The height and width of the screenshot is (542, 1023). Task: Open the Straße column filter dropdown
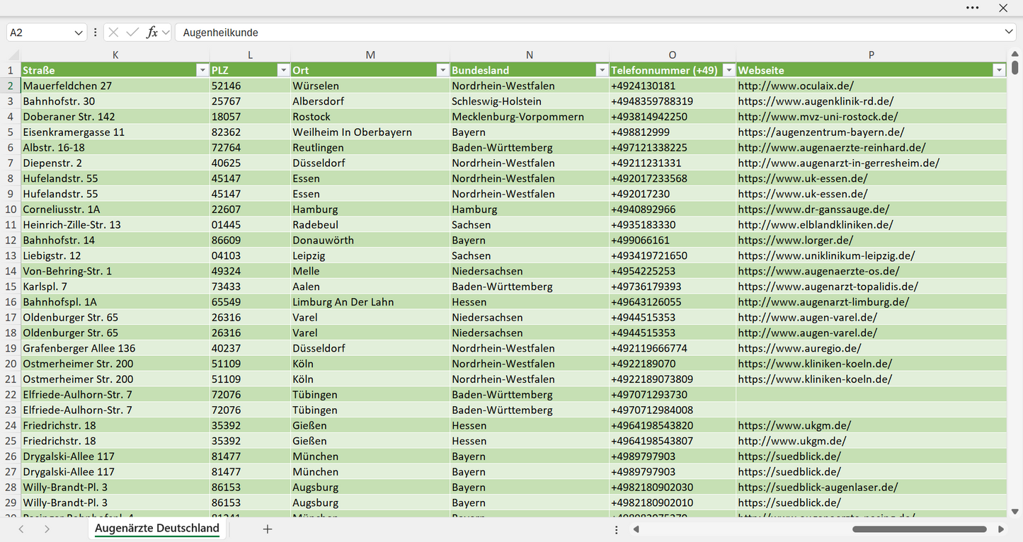pyautogui.click(x=202, y=70)
